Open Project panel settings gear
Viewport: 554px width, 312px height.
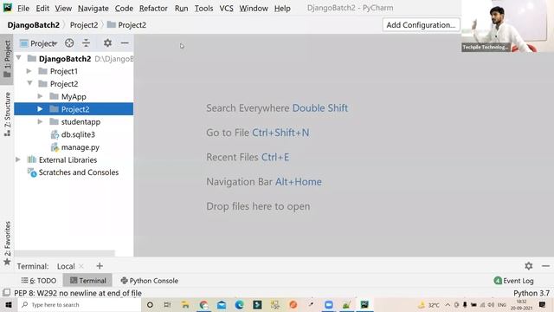[107, 43]
